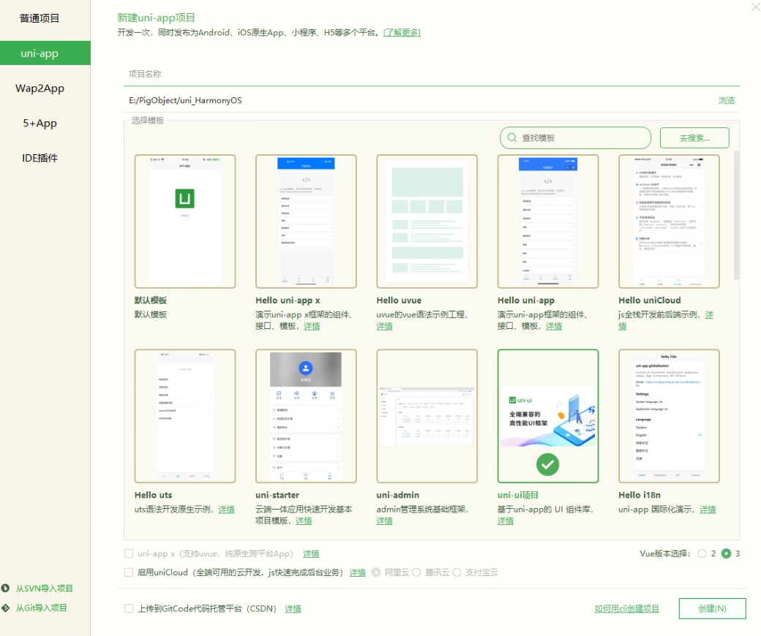Open the 如何用cli创建项目 link
761x636 pixels.
(626, 608)
